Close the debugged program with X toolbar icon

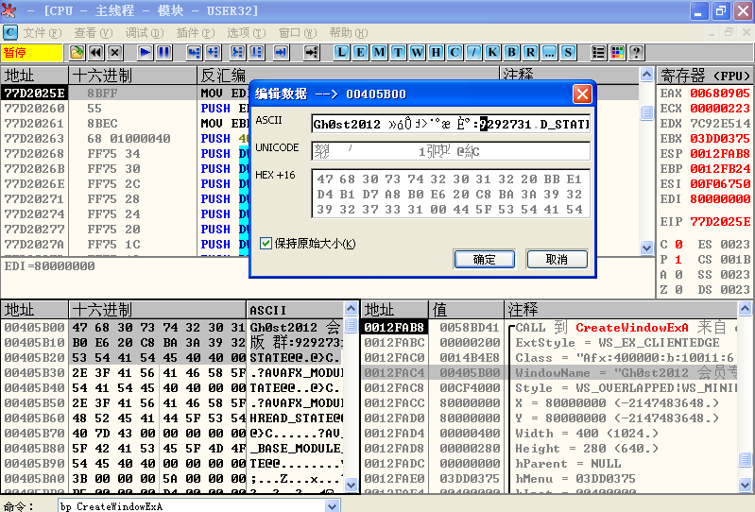tap(114, 52)
